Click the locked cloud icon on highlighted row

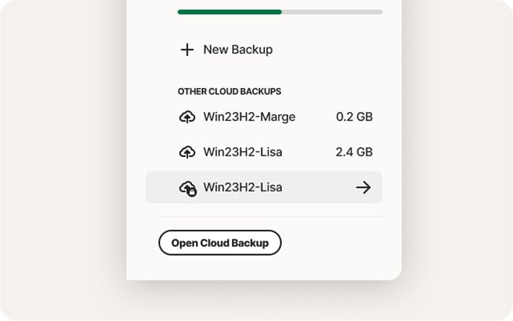pyautogui.click(x=187, y=188)
